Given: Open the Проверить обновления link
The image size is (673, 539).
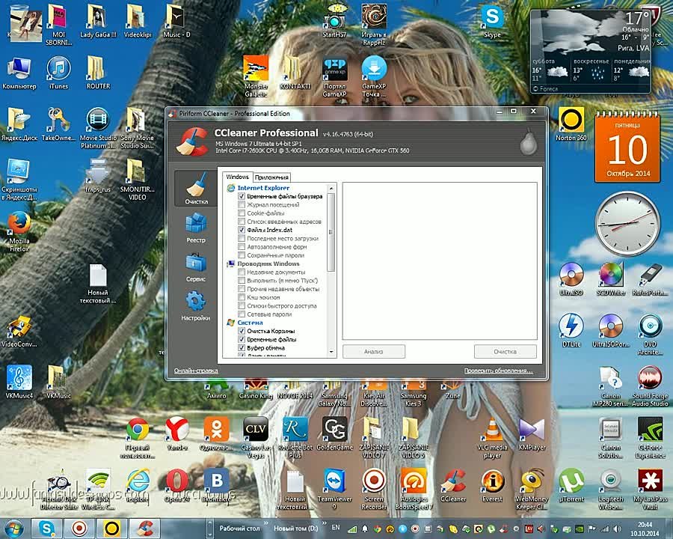Looking at the screenshot, I should pos(498,371).
